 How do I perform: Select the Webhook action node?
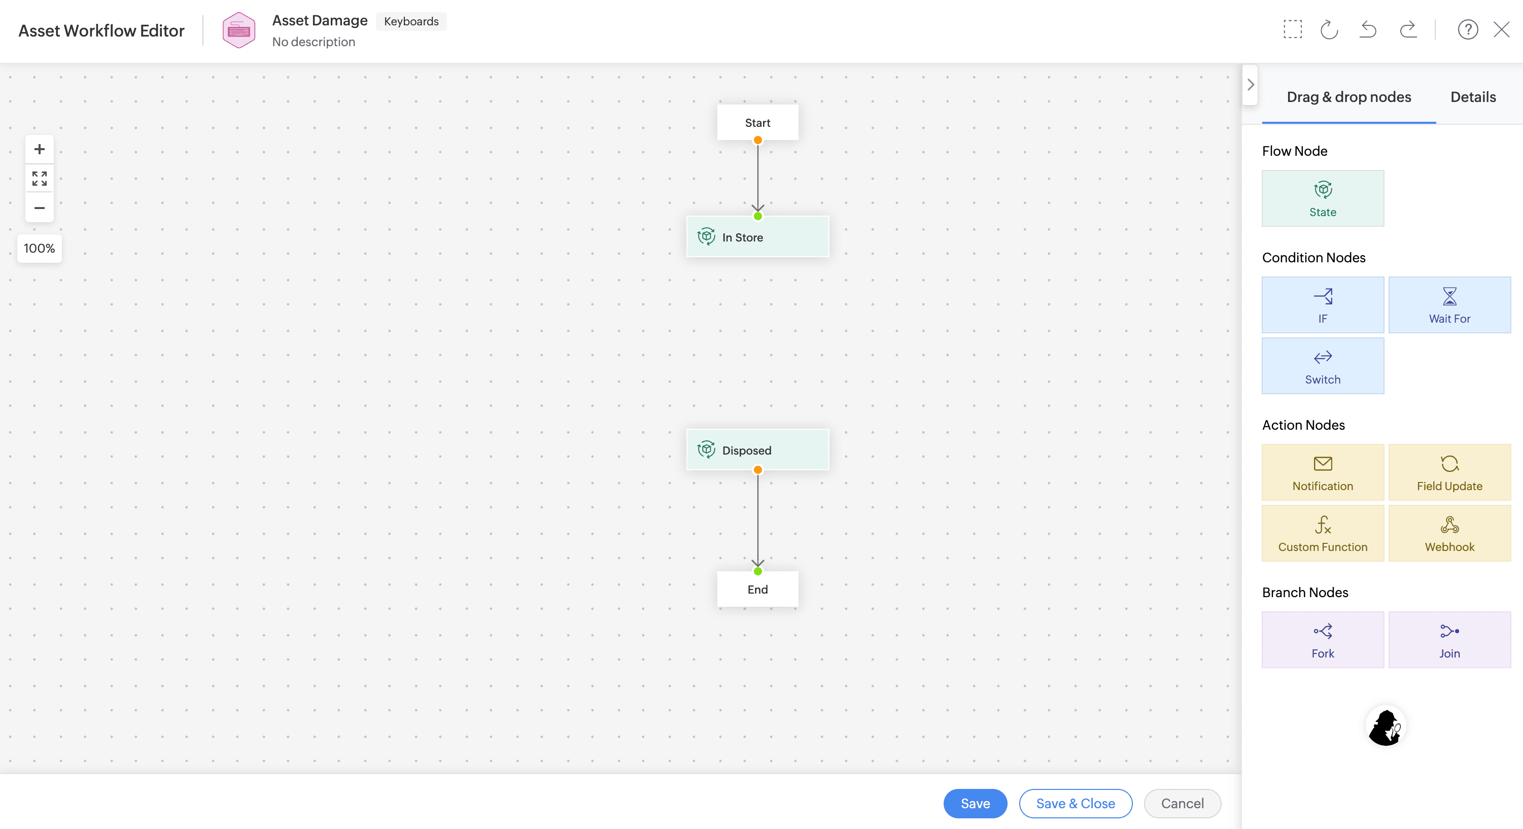1449,533
